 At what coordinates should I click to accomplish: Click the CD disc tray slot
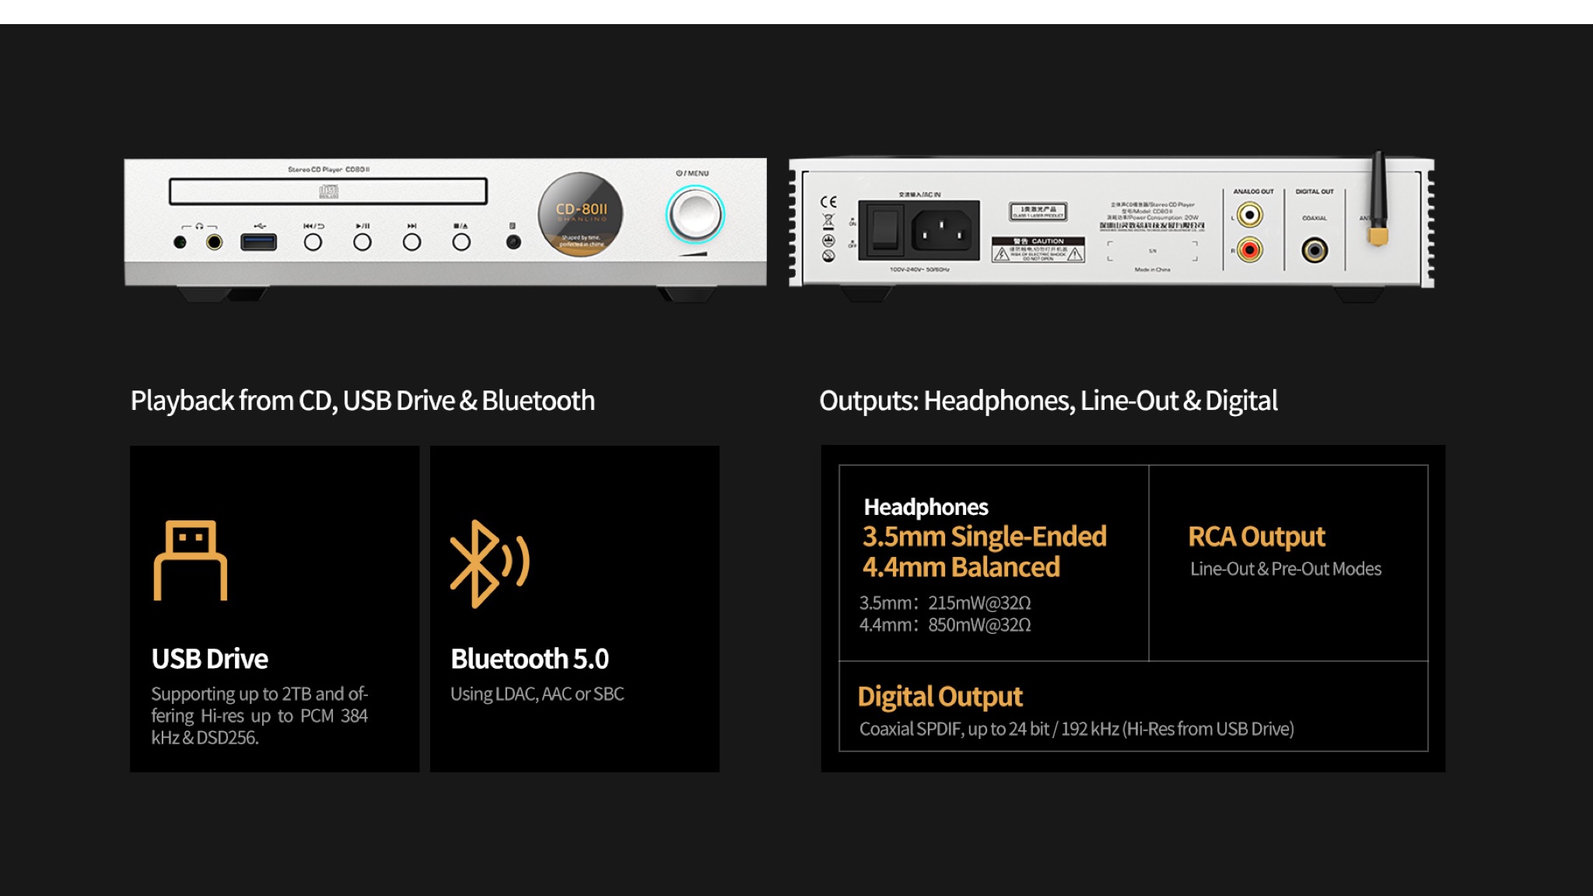(328, 191)
